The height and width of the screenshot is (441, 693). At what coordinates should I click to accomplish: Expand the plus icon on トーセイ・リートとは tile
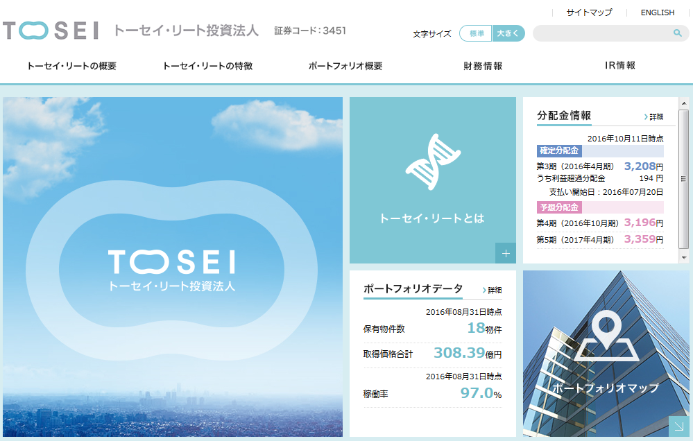(506, 254)
